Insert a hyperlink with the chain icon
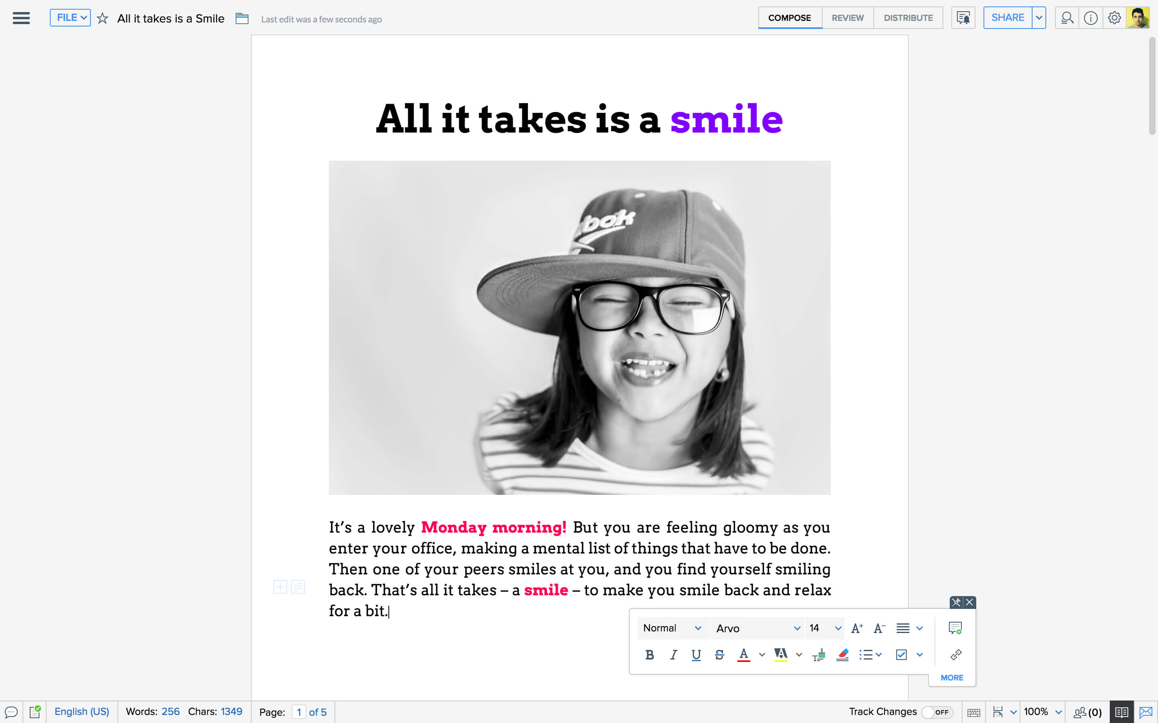This screenshot has height=723, width=1158. point(956,655)
